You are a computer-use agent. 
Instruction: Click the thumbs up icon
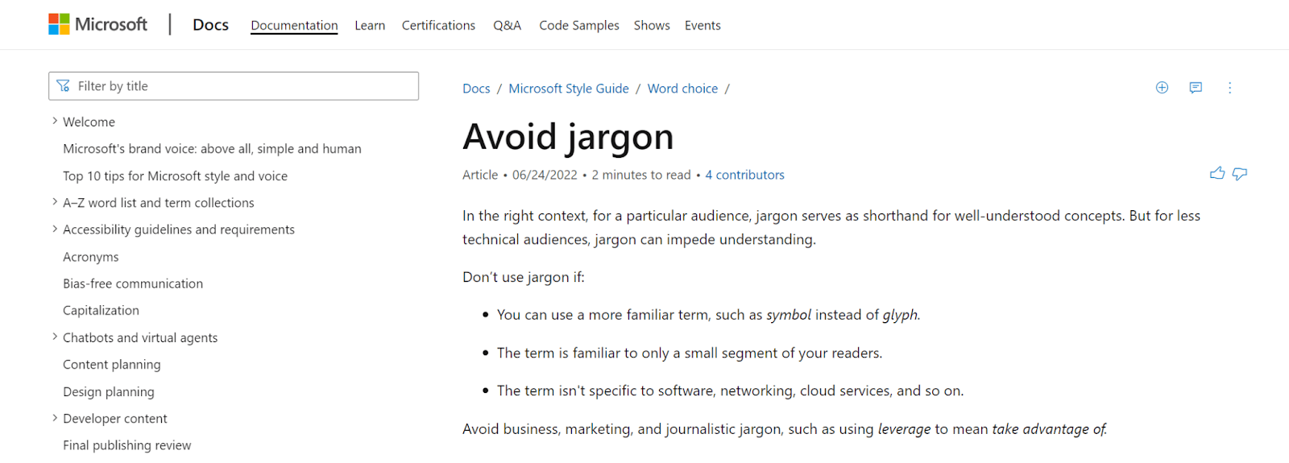click(x=1216, y=173)
